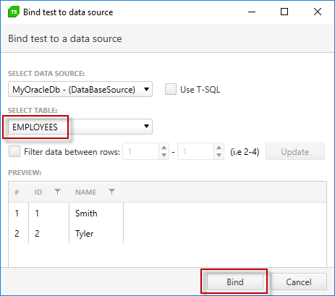Click the Test Studio app icon in title bar
Image resolution: width=335 pixels, height=296 pixels.
click(x=14, y=12)
